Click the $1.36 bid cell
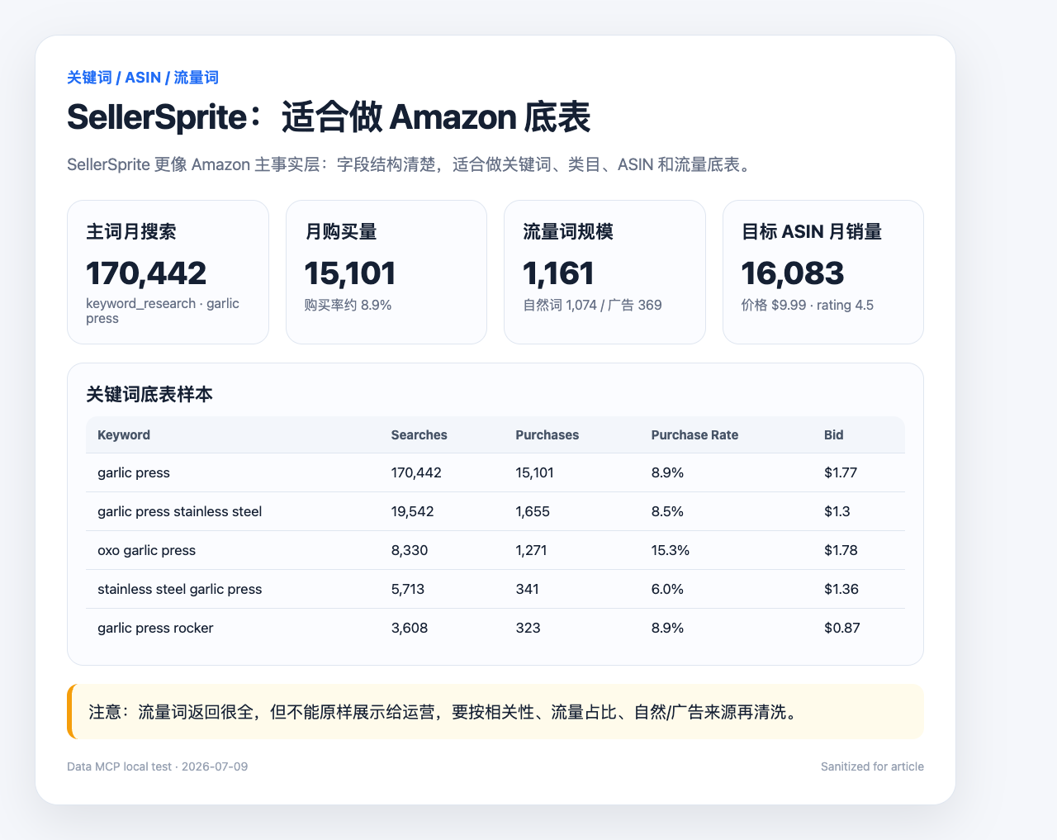 pyautogui.click(x=841, y=590)
